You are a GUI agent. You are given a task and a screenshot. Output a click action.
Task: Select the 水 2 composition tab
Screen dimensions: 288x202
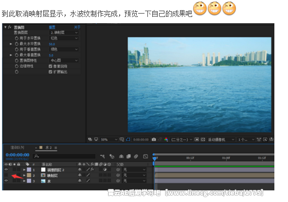point(49,147)
